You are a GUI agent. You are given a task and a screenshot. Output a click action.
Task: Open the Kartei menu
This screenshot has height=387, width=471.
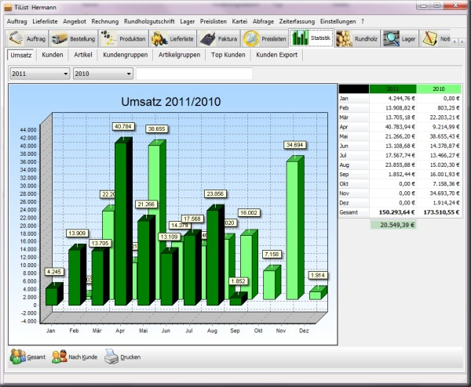click(x=239, y=22)
